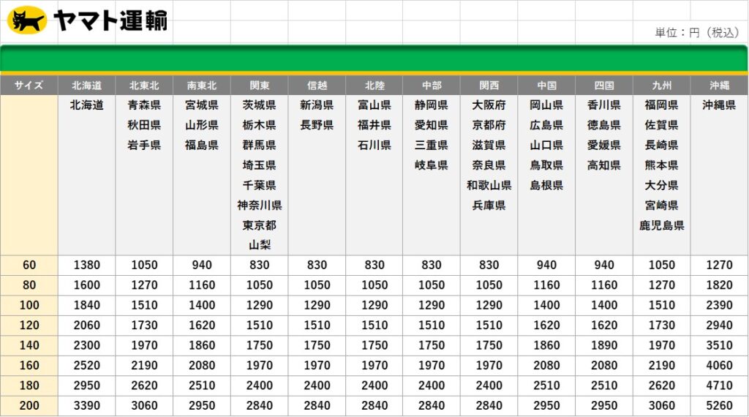Click the 富山県 prefecture name
The image size is (749, 417).
click(374, 105)
